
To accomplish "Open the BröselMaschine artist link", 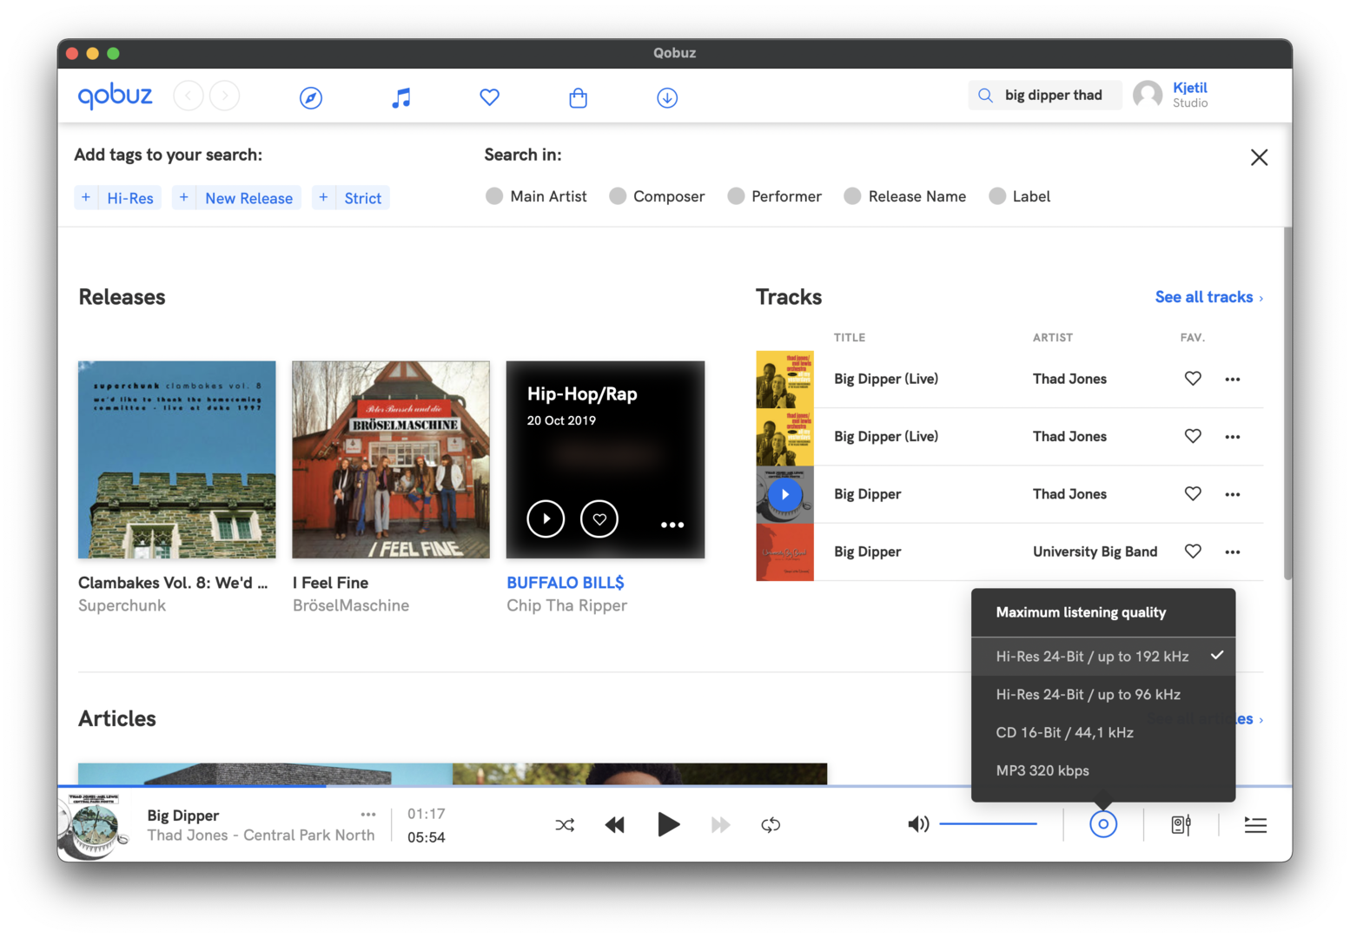I will [351, 605].
